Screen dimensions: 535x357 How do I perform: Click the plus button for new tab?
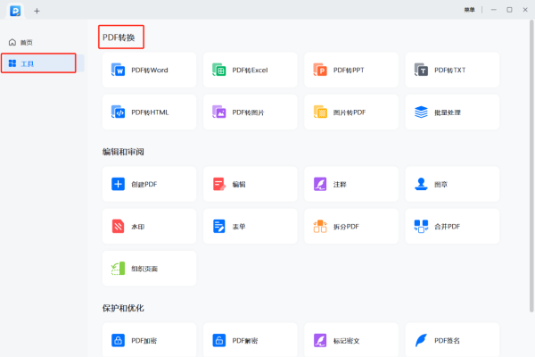click(x=37, y=10)
